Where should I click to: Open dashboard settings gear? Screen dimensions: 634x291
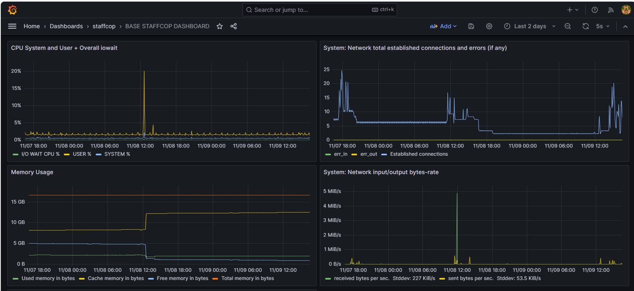point(489,26)
